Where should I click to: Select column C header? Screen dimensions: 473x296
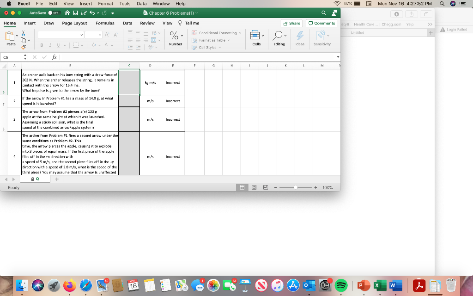coord(129,66)
